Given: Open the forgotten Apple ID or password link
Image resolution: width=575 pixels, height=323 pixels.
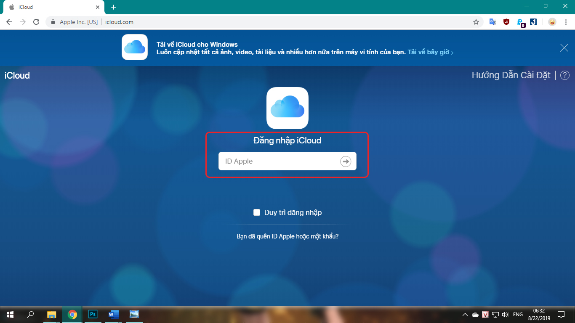Looking at the screenshot, I should [x=287, y=236].
